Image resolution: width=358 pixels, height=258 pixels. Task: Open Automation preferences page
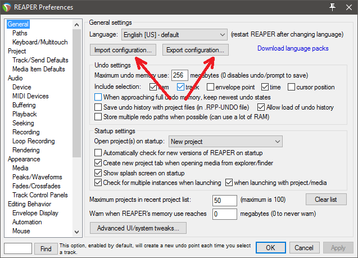(x=27, y=222)
